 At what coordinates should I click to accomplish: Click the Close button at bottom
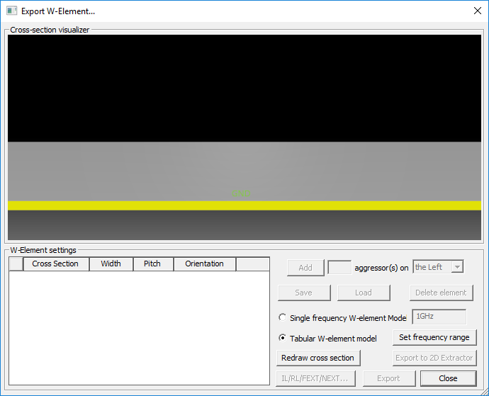click(448, 378)
